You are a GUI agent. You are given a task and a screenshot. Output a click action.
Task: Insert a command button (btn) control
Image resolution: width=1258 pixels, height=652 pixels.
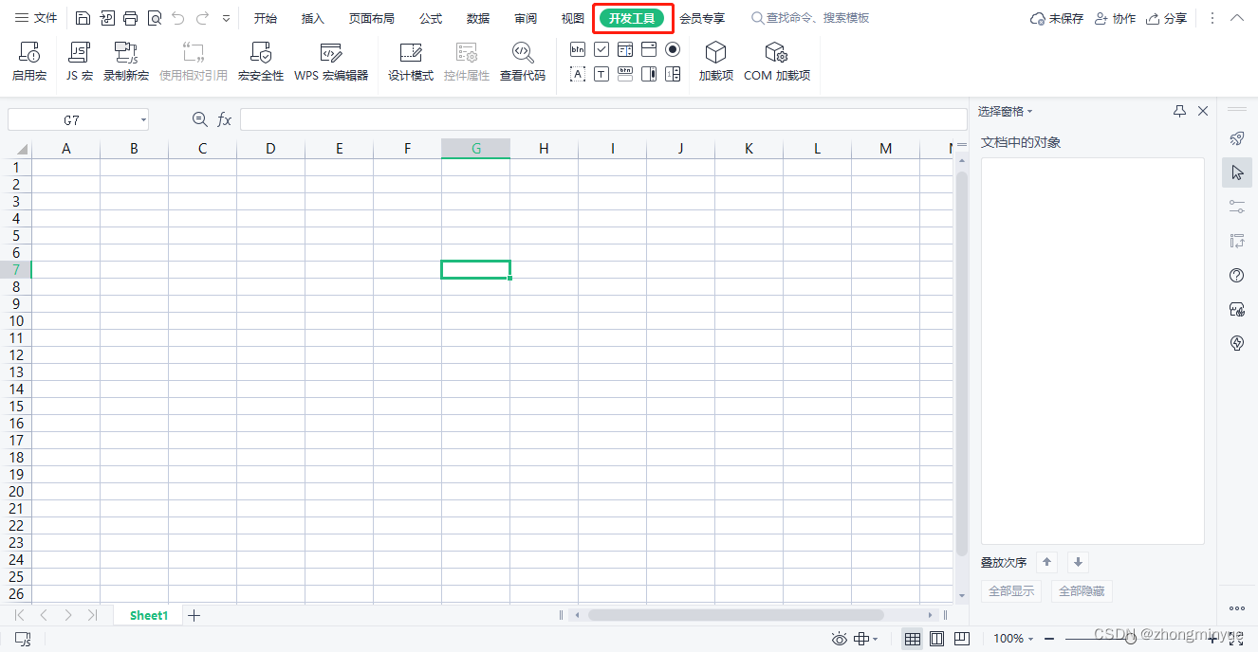point(578,49)
